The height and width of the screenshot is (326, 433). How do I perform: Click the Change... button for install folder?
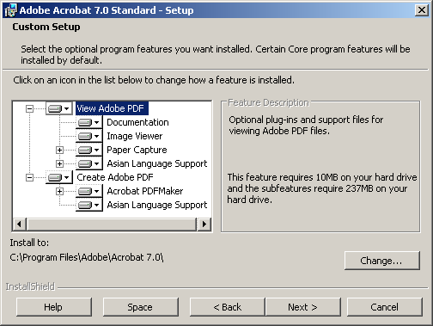point(382,261)
